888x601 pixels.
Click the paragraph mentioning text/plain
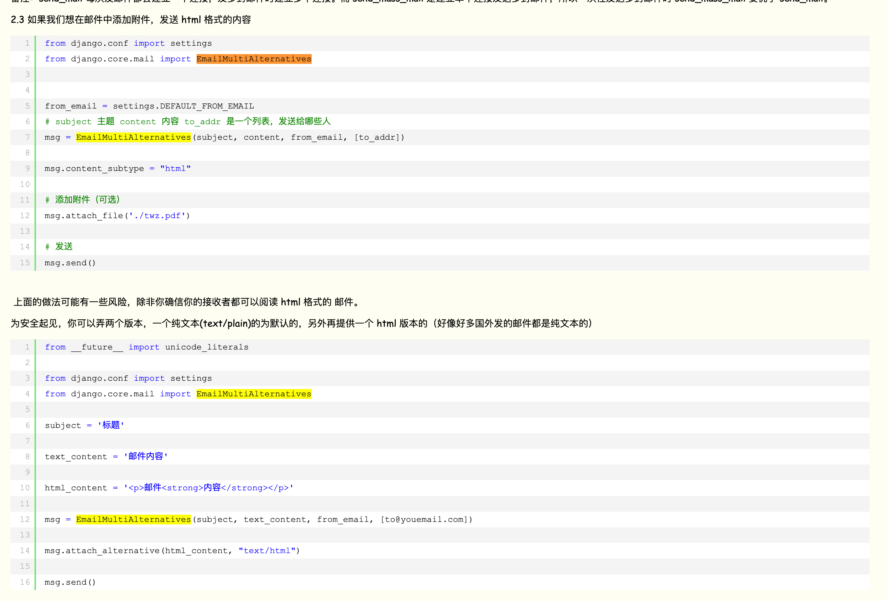click(x=302, y=324)
